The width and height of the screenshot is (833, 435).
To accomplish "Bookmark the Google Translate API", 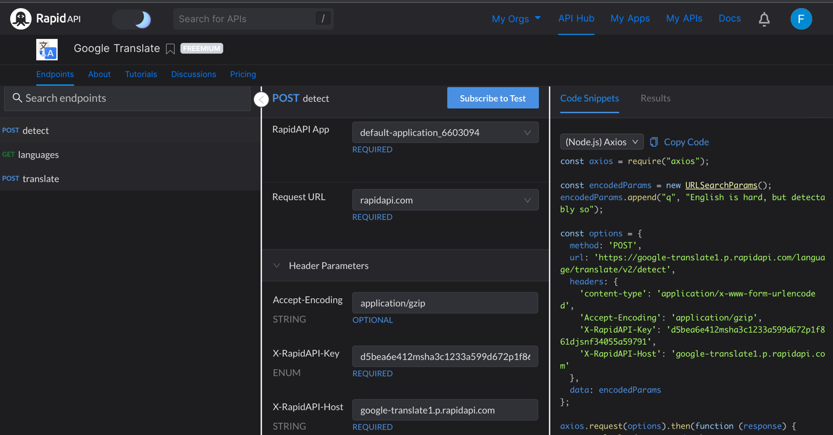I will point(170,49).
